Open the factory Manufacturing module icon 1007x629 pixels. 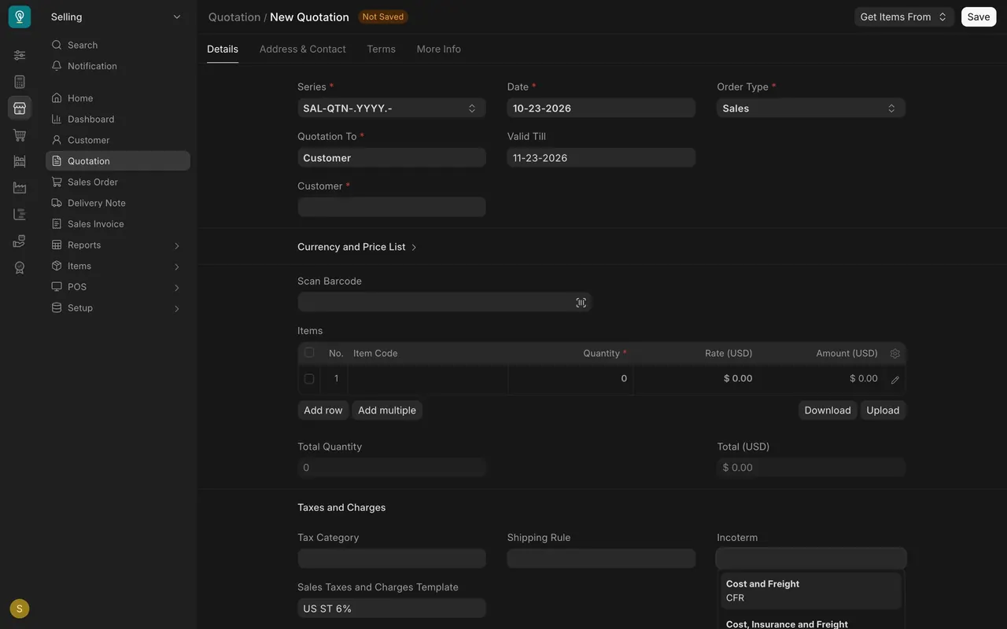(x=20, y=188)
